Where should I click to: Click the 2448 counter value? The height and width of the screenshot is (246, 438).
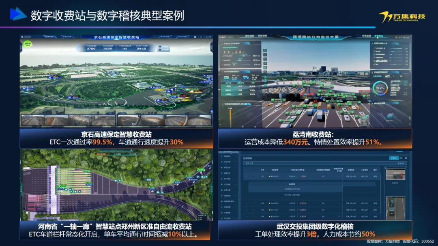click(x=142, y=49)
